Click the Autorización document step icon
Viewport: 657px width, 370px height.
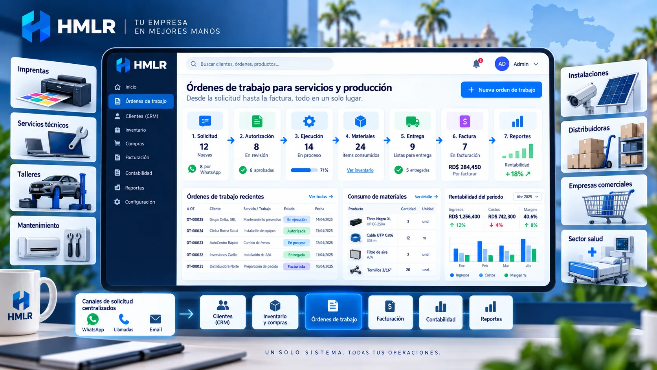(257, 121)
